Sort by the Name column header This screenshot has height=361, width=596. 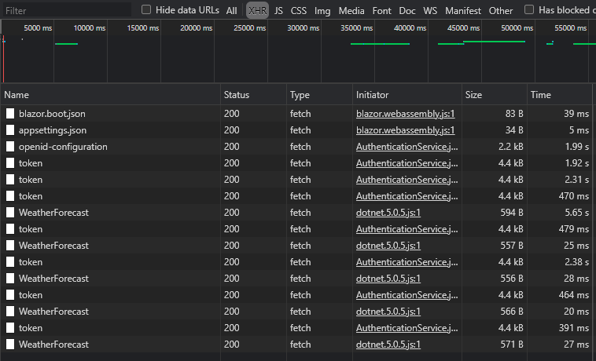111,95
